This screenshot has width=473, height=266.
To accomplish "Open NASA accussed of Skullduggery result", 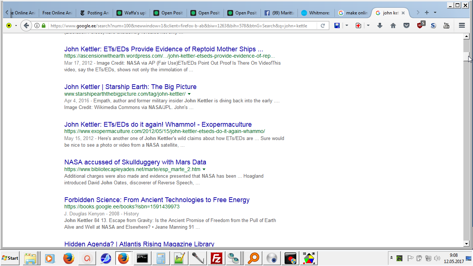I will point(135,162).
